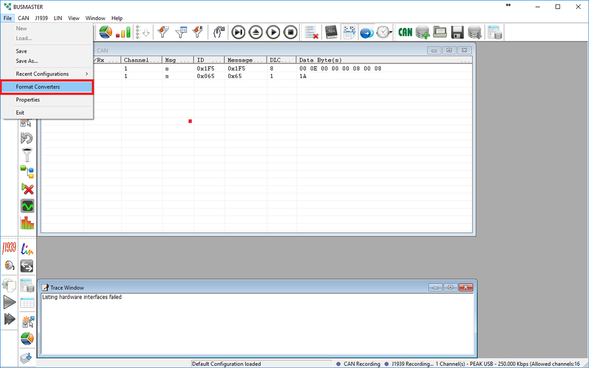Click the red-yellow-green bar graph toolbar icon
589x368 pixels.
pyautogui.click(x=123, y=32)
